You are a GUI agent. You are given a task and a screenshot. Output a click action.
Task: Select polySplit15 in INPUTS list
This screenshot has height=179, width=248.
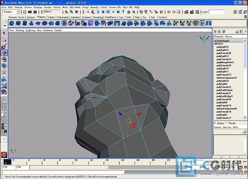pos(222,47)
